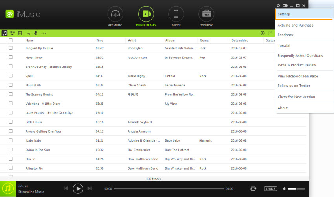Click the export icon in green toolbar
Image resolution: width=334 pixels, height=197 pixels.
tap(270, 33)
